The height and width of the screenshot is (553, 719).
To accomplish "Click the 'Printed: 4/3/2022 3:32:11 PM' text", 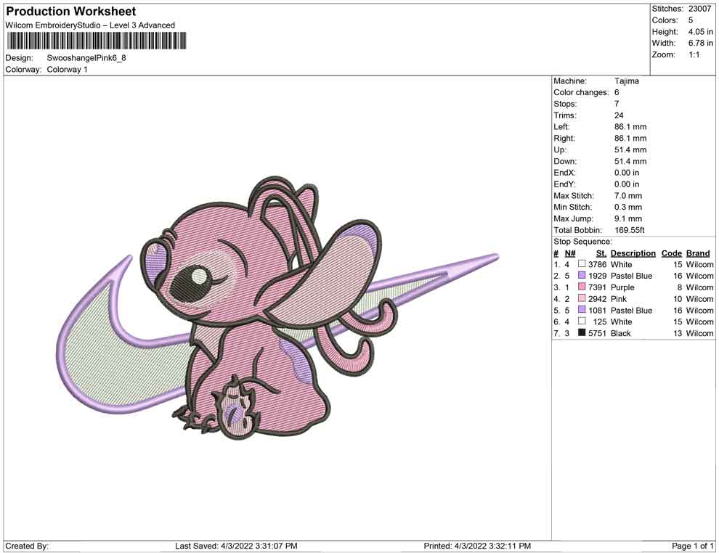I will [x=477, y=546].
